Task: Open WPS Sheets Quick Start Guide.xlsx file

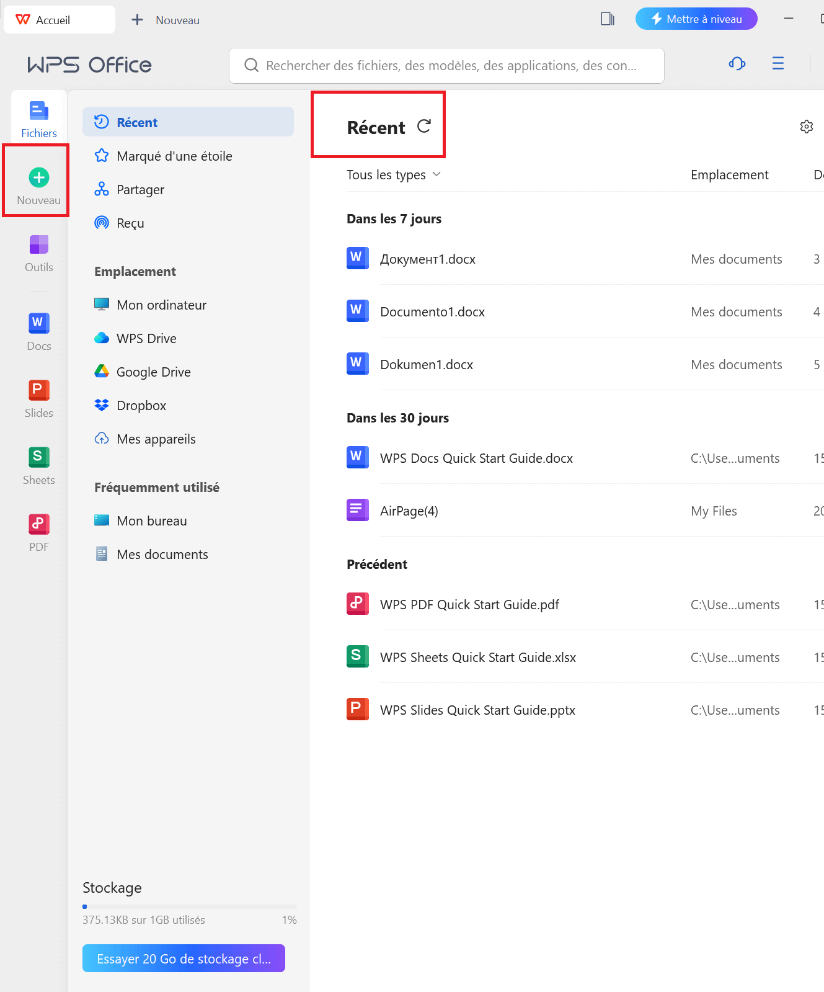Action: pos(477,658)
